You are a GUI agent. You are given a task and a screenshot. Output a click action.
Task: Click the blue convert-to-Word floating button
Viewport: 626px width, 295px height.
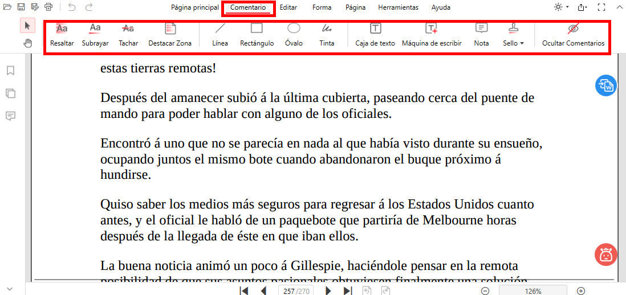606,85
